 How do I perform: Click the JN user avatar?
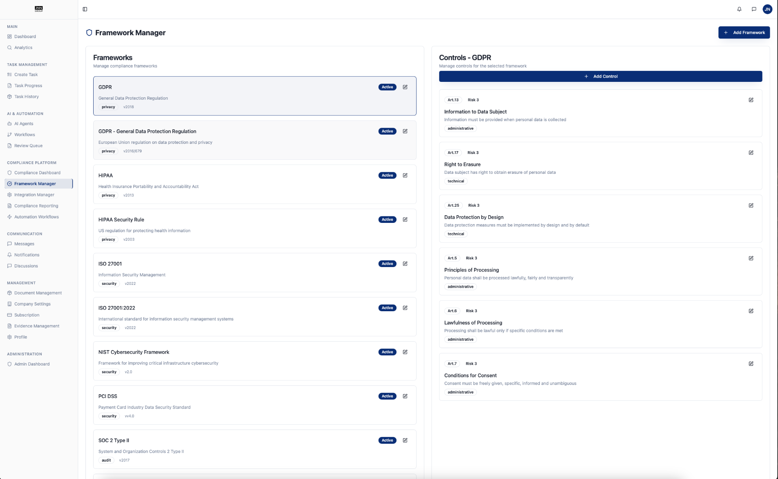[x=767, y=9]
